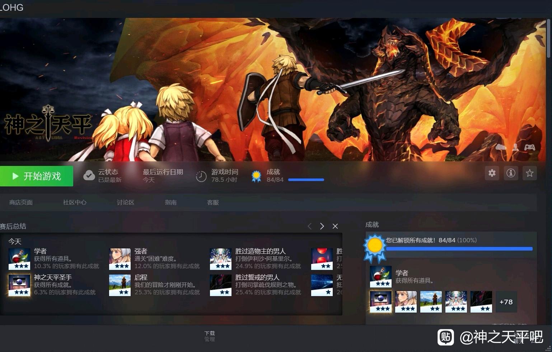
Task: Open the game info icon
Action: coord(511,173)
